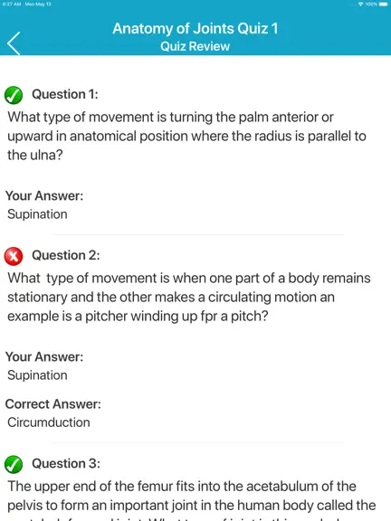Viewport: 391px width, 521px height.
Task: Select the Quiz Review subtitle
Action: click(x=195, y=46)
